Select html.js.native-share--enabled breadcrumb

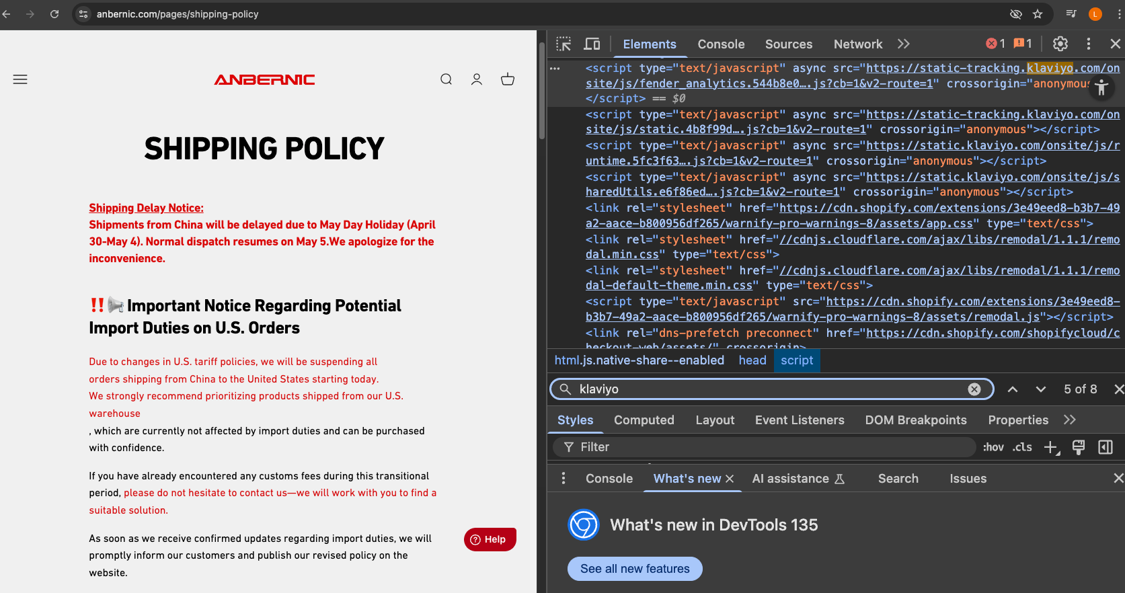[x=639, y=360]
